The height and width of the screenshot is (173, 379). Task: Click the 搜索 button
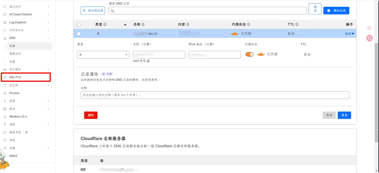click(x=315, y=9)
